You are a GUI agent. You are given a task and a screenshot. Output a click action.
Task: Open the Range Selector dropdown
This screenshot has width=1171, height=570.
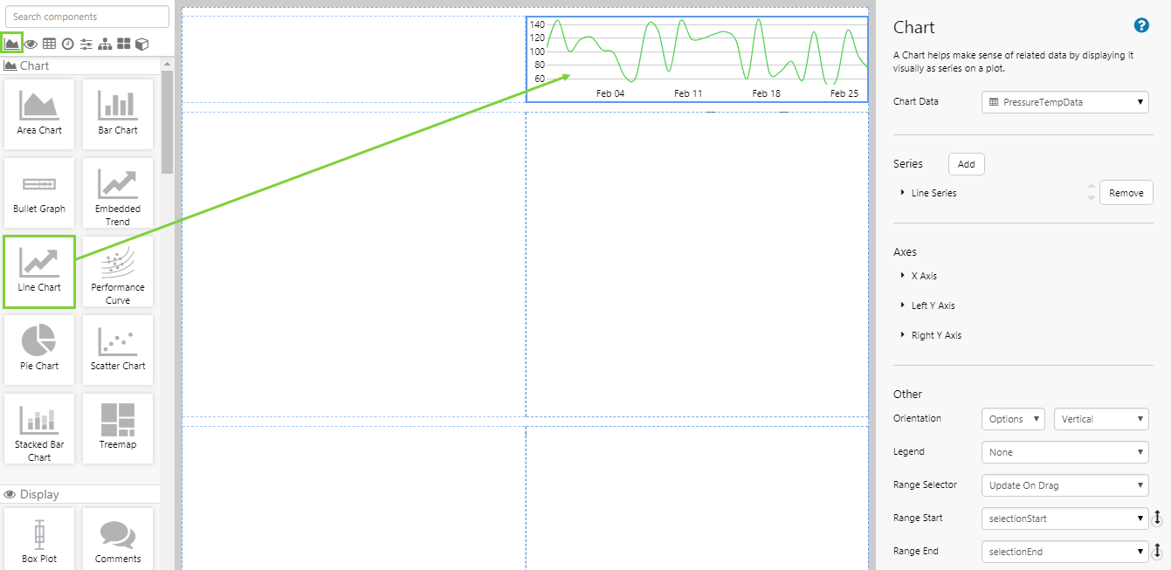click(1064, 485)
